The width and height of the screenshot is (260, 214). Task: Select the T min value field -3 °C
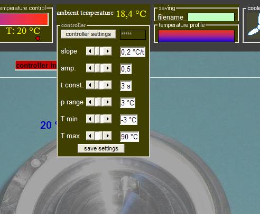(129, 120)
